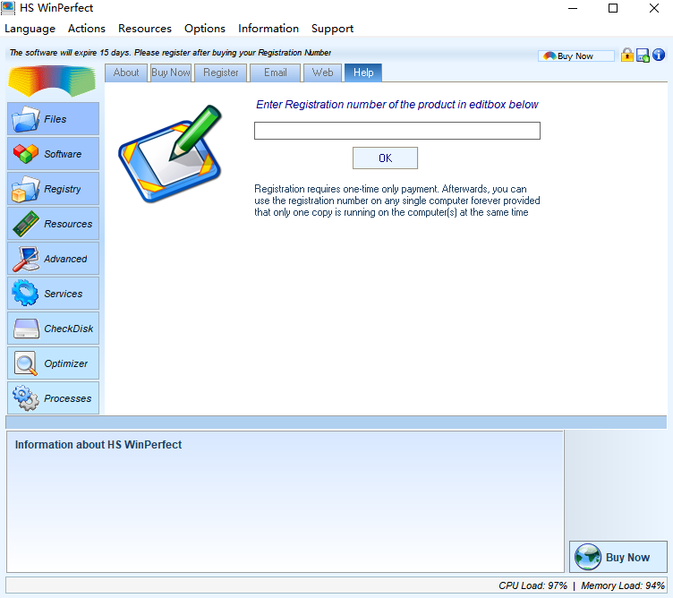Click the OK button to submit registration
The height and width of the screenshot is (598, 673).
click(385, 158)
